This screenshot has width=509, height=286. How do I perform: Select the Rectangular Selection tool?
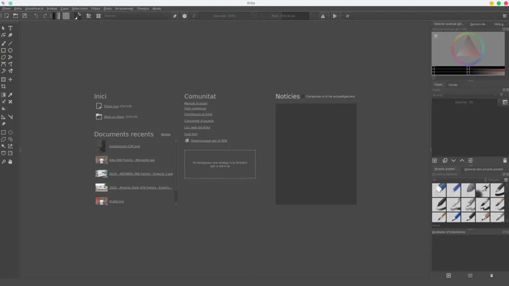click(x=3, y=132)
